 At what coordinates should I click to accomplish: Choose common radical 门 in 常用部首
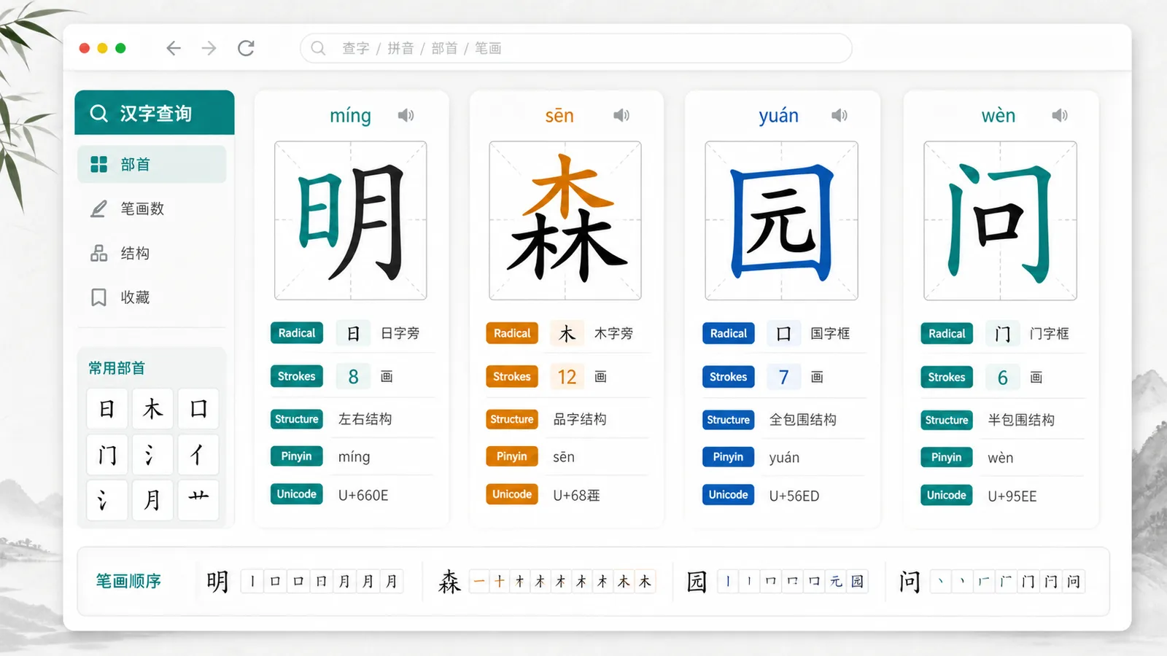(107, 455)
